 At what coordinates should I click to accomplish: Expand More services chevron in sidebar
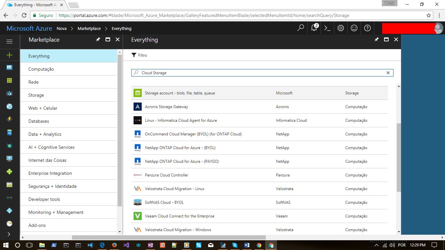[9, 234]
